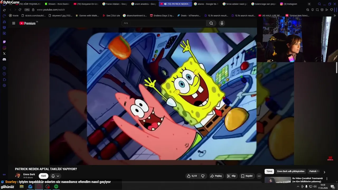
Task: Open a new tab with plus button
Action: [x=309, y=4]
